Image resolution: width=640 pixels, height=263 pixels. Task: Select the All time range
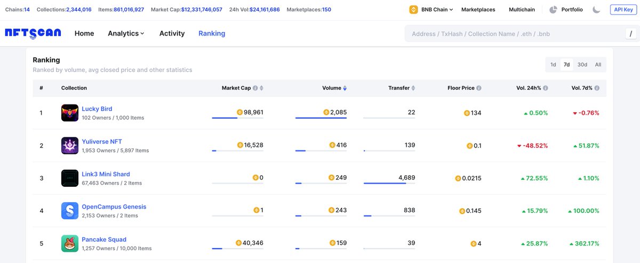click(x=598, y=64)
